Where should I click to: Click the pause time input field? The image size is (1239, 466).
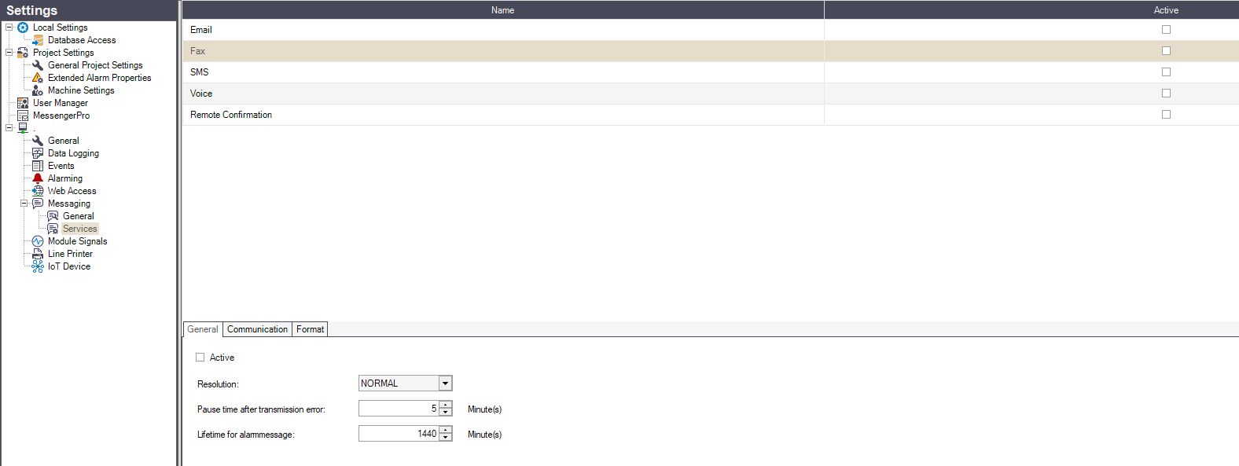399,409
